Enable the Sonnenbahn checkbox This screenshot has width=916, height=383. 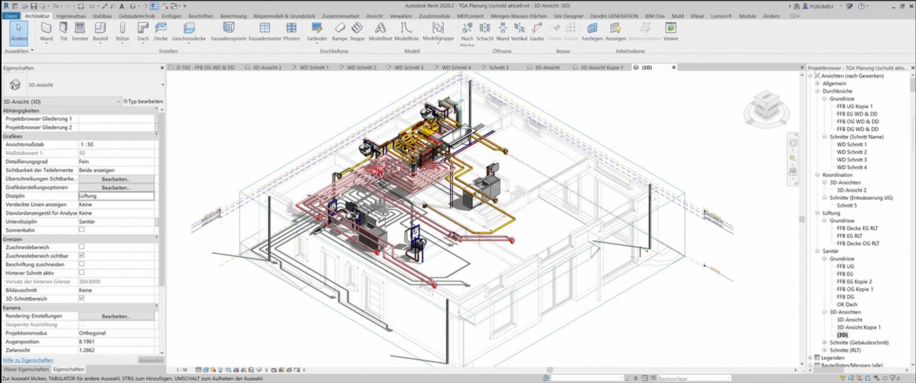click(x=81, y=230)
